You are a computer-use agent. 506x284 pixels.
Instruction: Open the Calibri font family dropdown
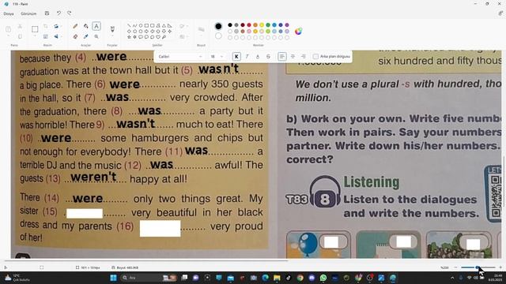pos(180,57)
